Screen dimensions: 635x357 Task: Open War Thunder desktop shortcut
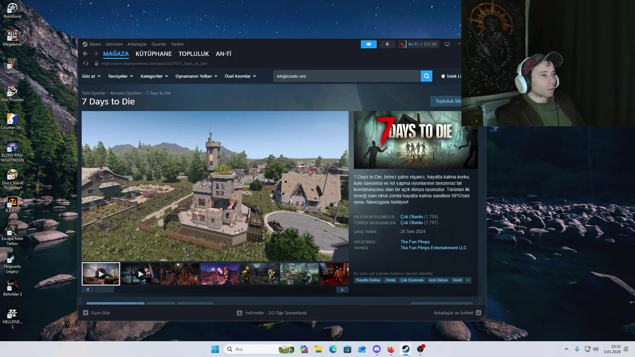[12, 94]
